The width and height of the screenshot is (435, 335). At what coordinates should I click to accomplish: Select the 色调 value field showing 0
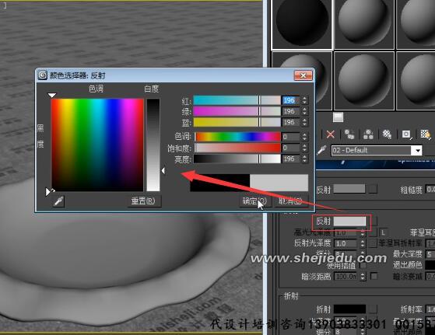(x=290, y=137)
